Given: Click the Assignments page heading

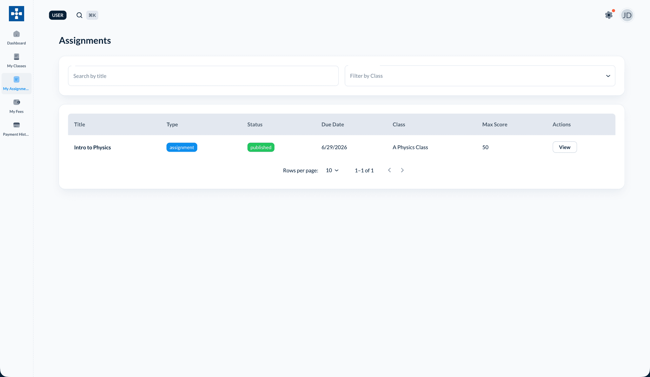Looking at the screenshot, I should click(85, 41).
